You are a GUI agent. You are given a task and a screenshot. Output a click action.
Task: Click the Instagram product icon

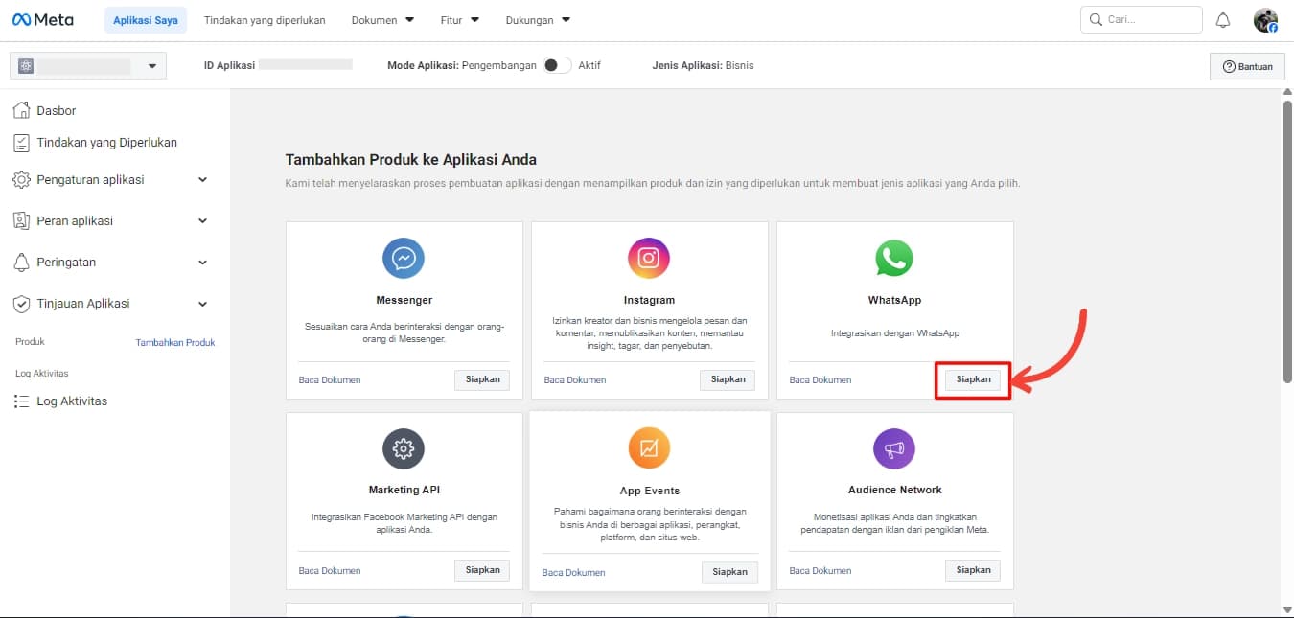[649, 259]
